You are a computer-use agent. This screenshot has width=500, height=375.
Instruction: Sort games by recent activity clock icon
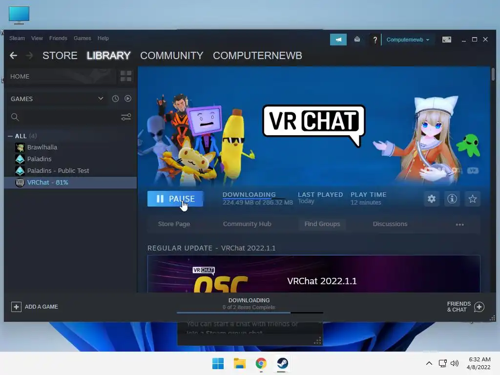tap(115, 99)
